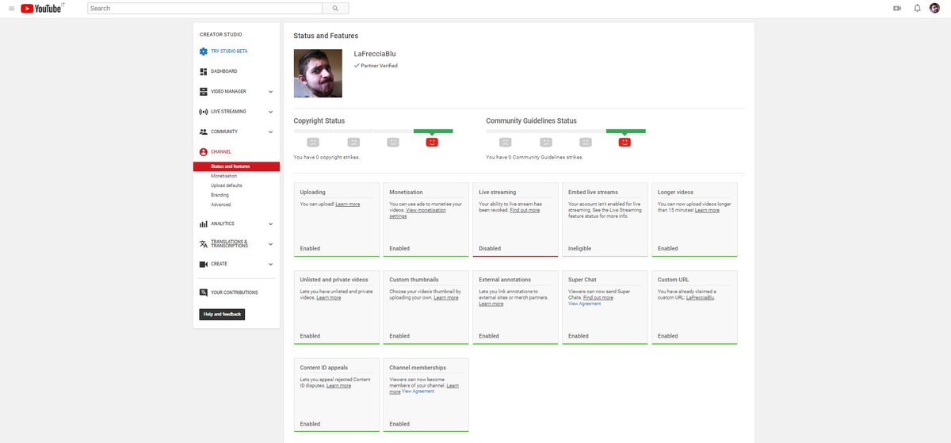The height and width of the screenshot is (443, 951).
Task: Click the red happy face under Copyright Status
Action: (432, 142)
